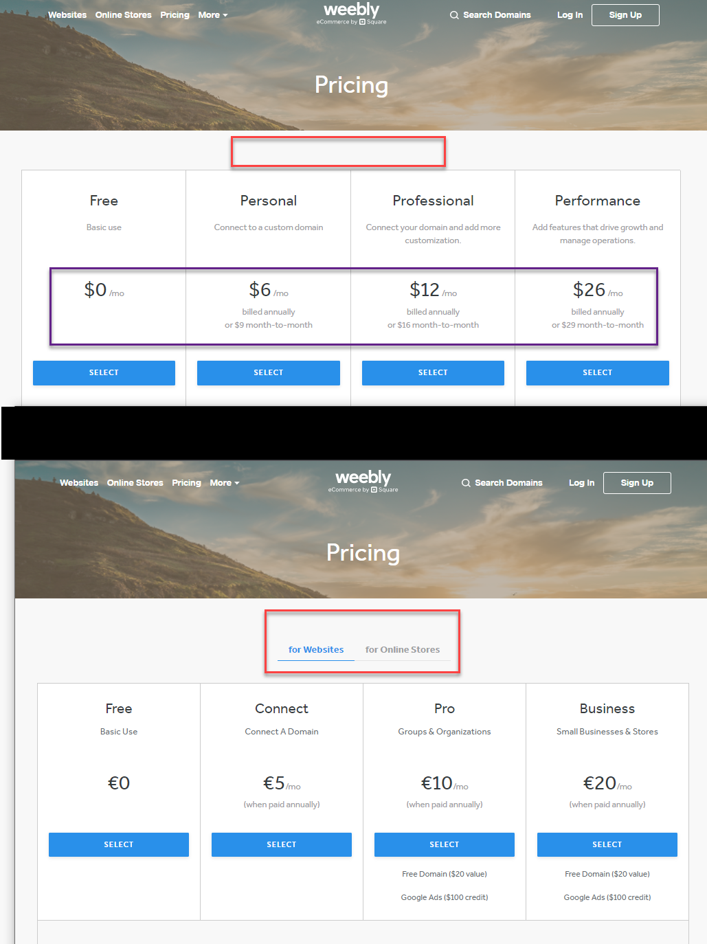The width and height of the screenshot is (707, 944).
Task: Expand the More menu in the lower screenshot
Action: coord(225,483)
